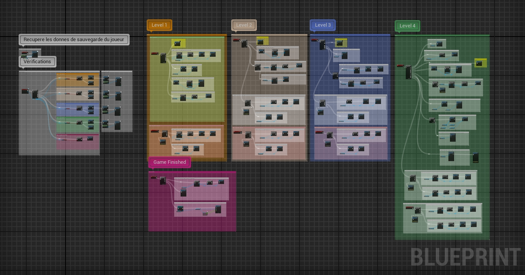Select the Level 2 comment label

[x=244, y=25]
